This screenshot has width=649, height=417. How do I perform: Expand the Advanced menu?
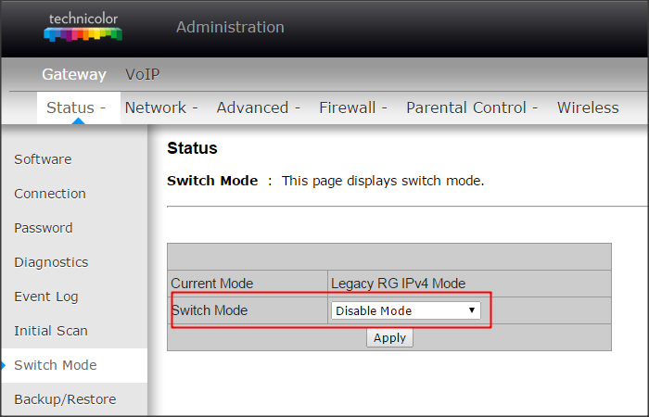pos(258,107)
